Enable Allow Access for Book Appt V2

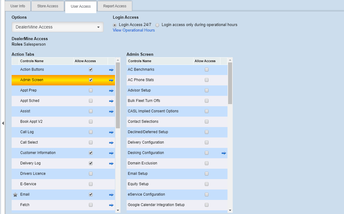(91, 122)
